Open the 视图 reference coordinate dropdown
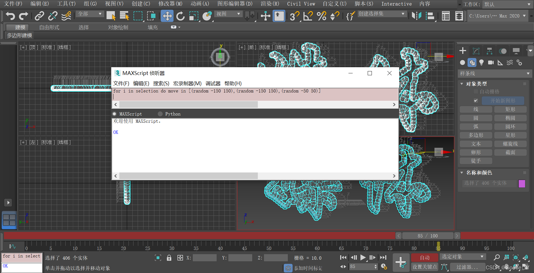 [x=228, y=14]
